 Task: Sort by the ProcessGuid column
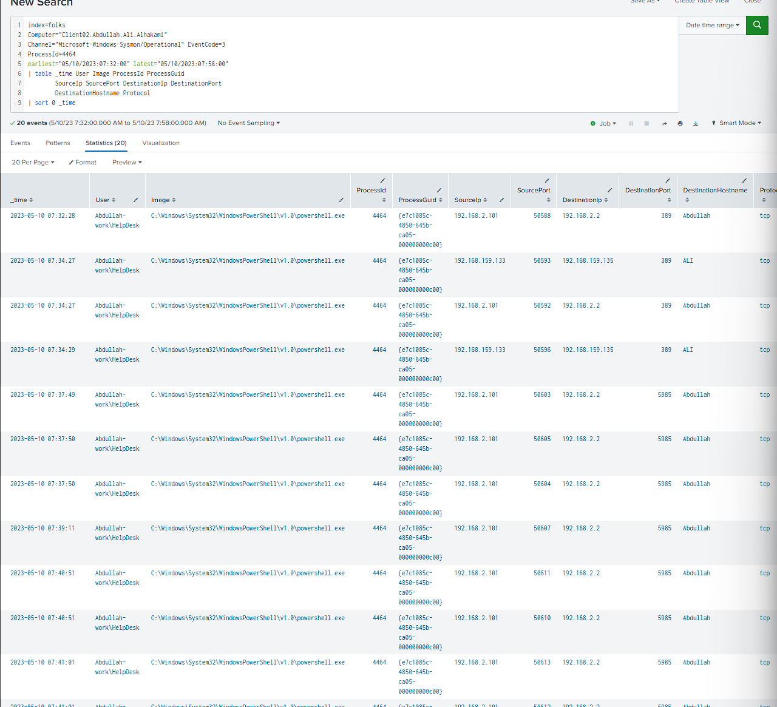pos(420,200)
